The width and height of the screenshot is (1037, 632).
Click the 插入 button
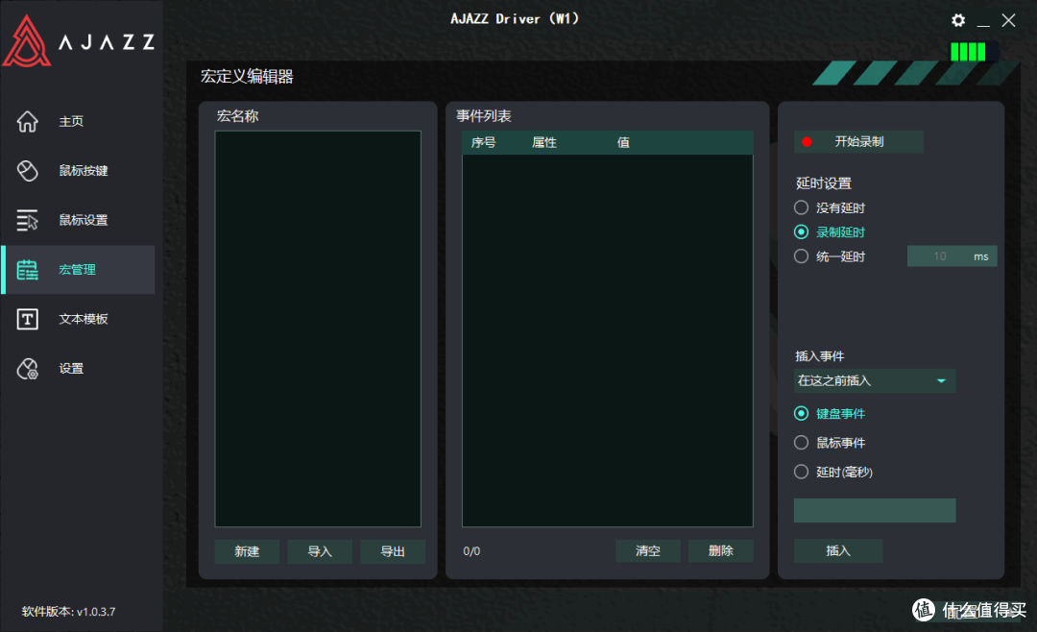[x=838, y=550]
